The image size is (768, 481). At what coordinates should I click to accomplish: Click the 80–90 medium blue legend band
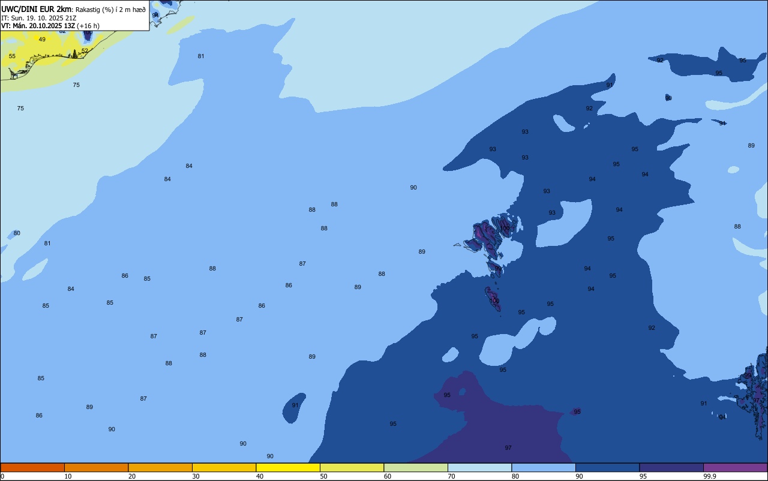[544, 467]
